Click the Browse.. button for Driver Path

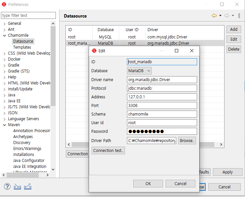click(187, 140)
